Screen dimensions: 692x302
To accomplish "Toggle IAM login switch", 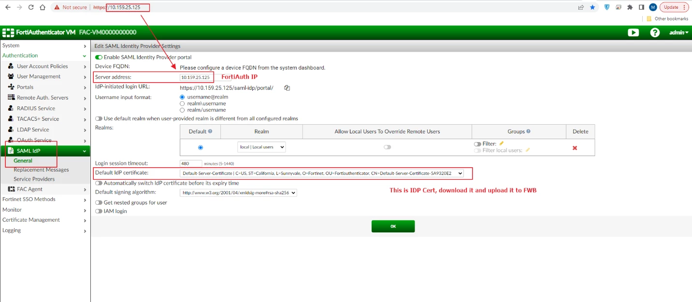I will pos(99,211).
